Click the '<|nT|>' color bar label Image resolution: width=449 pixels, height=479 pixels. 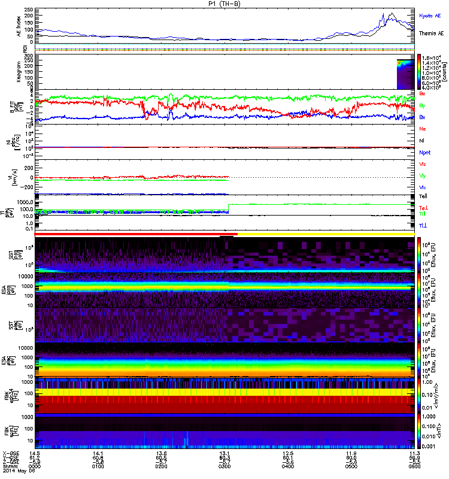click(x=439, y=431)
